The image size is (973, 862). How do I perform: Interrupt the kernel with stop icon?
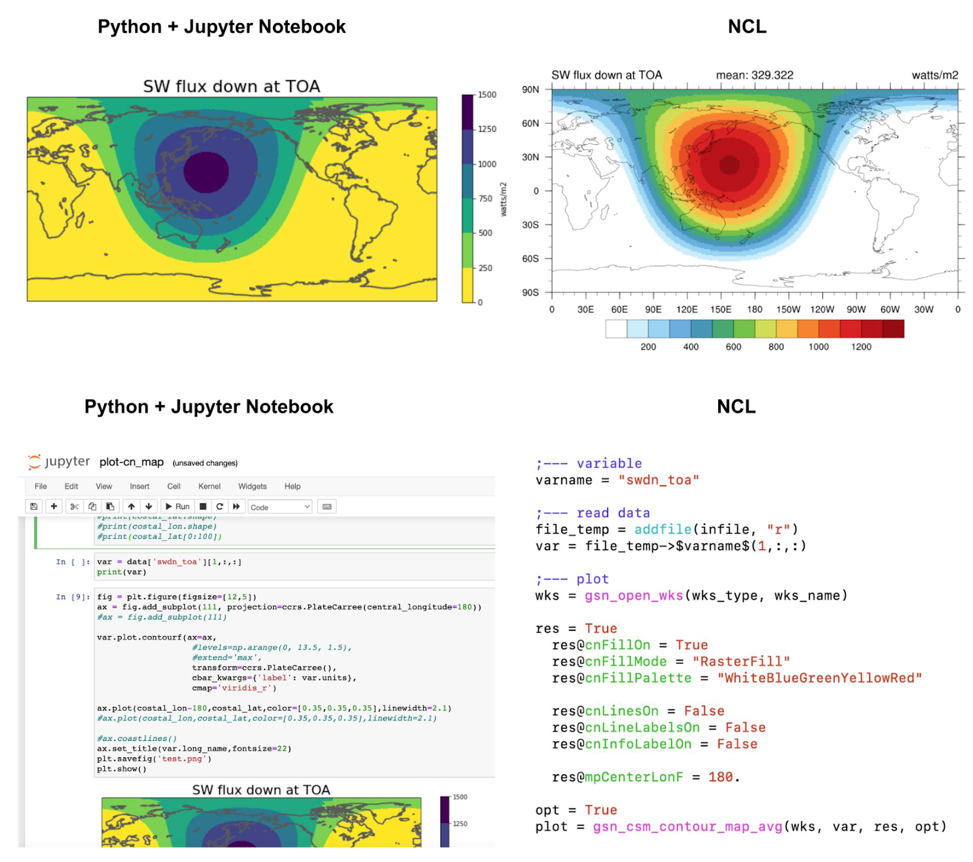pyautogui.click(x=203, y=506)
